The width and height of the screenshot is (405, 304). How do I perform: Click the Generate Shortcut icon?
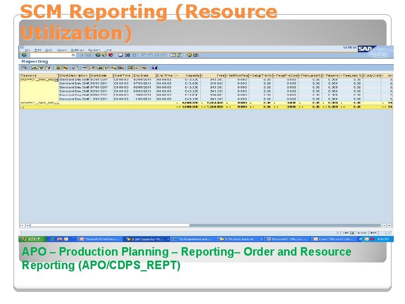(179, 55)
